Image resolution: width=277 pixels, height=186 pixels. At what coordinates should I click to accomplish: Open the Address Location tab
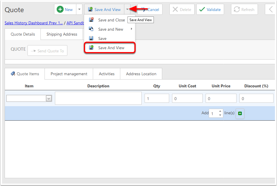pos(141,74)
